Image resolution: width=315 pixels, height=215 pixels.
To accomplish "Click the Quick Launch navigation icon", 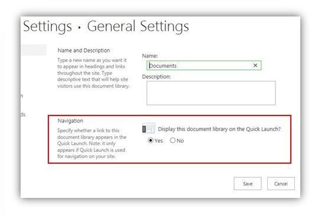I will click(x=149, y=128).
